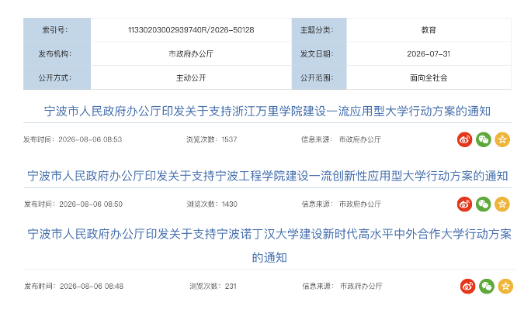Click the 主动公开 value cell
The width and height of the screenshot is (531, 309).
click(191, 77)
